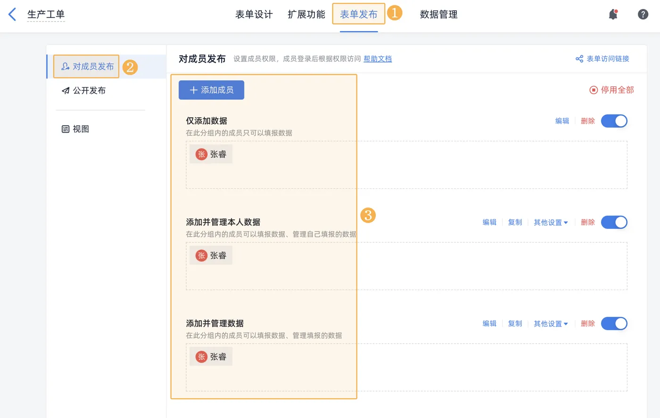Switch to the 表单设计 tab
This screenshot has height=418, width=660.
[254, 15]
